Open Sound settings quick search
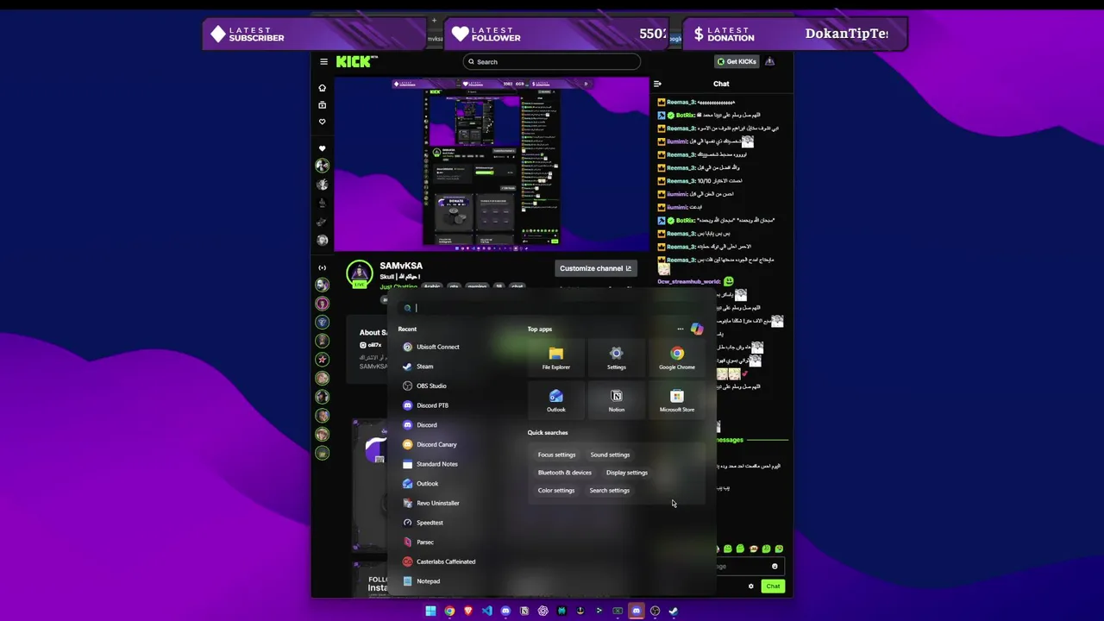The width and height of the screenshot is (1104, 621). [x=610, y=455]
